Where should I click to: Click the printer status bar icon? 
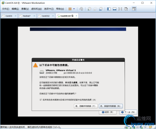[x=137, y=127]
